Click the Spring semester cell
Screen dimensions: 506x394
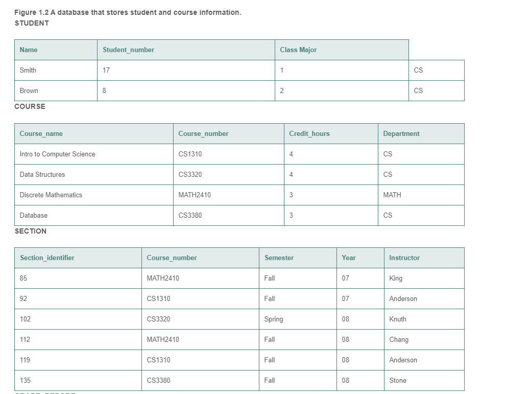click(274, 319)
